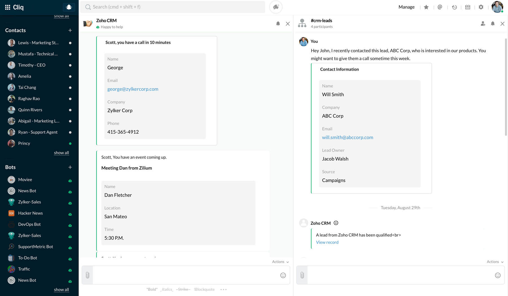View participants icon in #crm-leads header
508x296 pixels.
tap(483, 24)
